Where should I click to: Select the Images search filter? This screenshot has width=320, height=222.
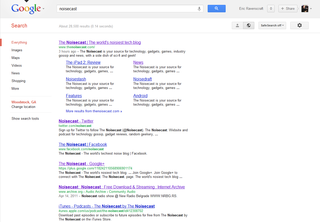coord(17,50)
